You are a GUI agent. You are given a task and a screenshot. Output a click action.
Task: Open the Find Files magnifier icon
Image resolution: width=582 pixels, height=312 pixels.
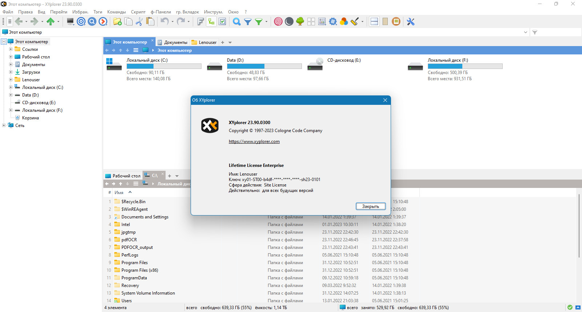point(237,22)
